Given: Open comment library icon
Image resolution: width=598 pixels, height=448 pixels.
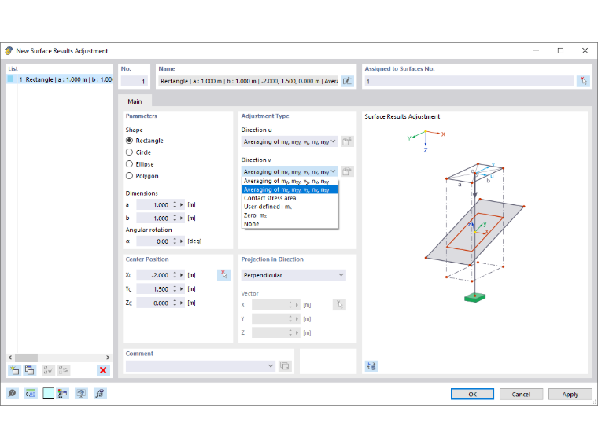Looking at the screenshot, I should 285,365.
